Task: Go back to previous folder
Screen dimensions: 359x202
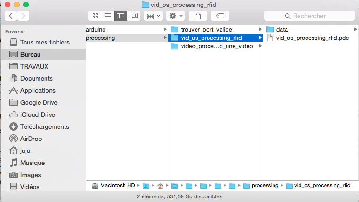Action: 11,16
